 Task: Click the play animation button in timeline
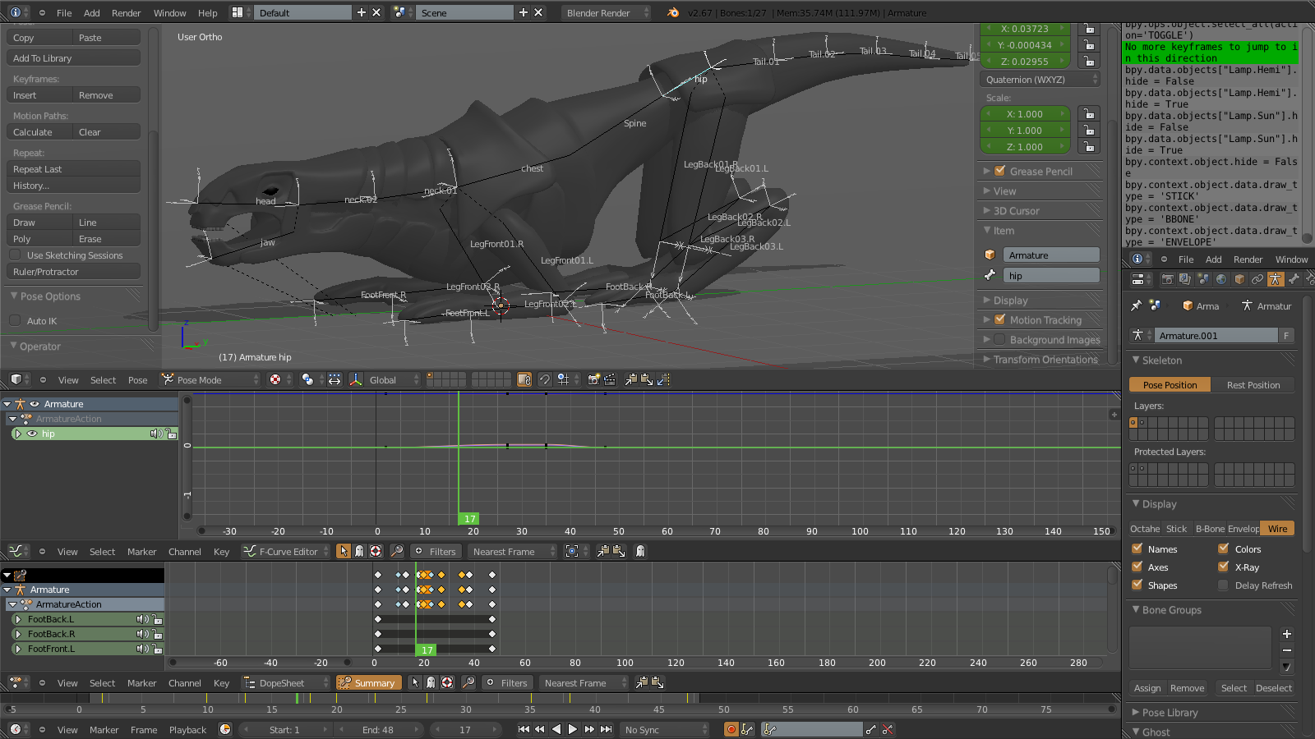coord(573,729)
